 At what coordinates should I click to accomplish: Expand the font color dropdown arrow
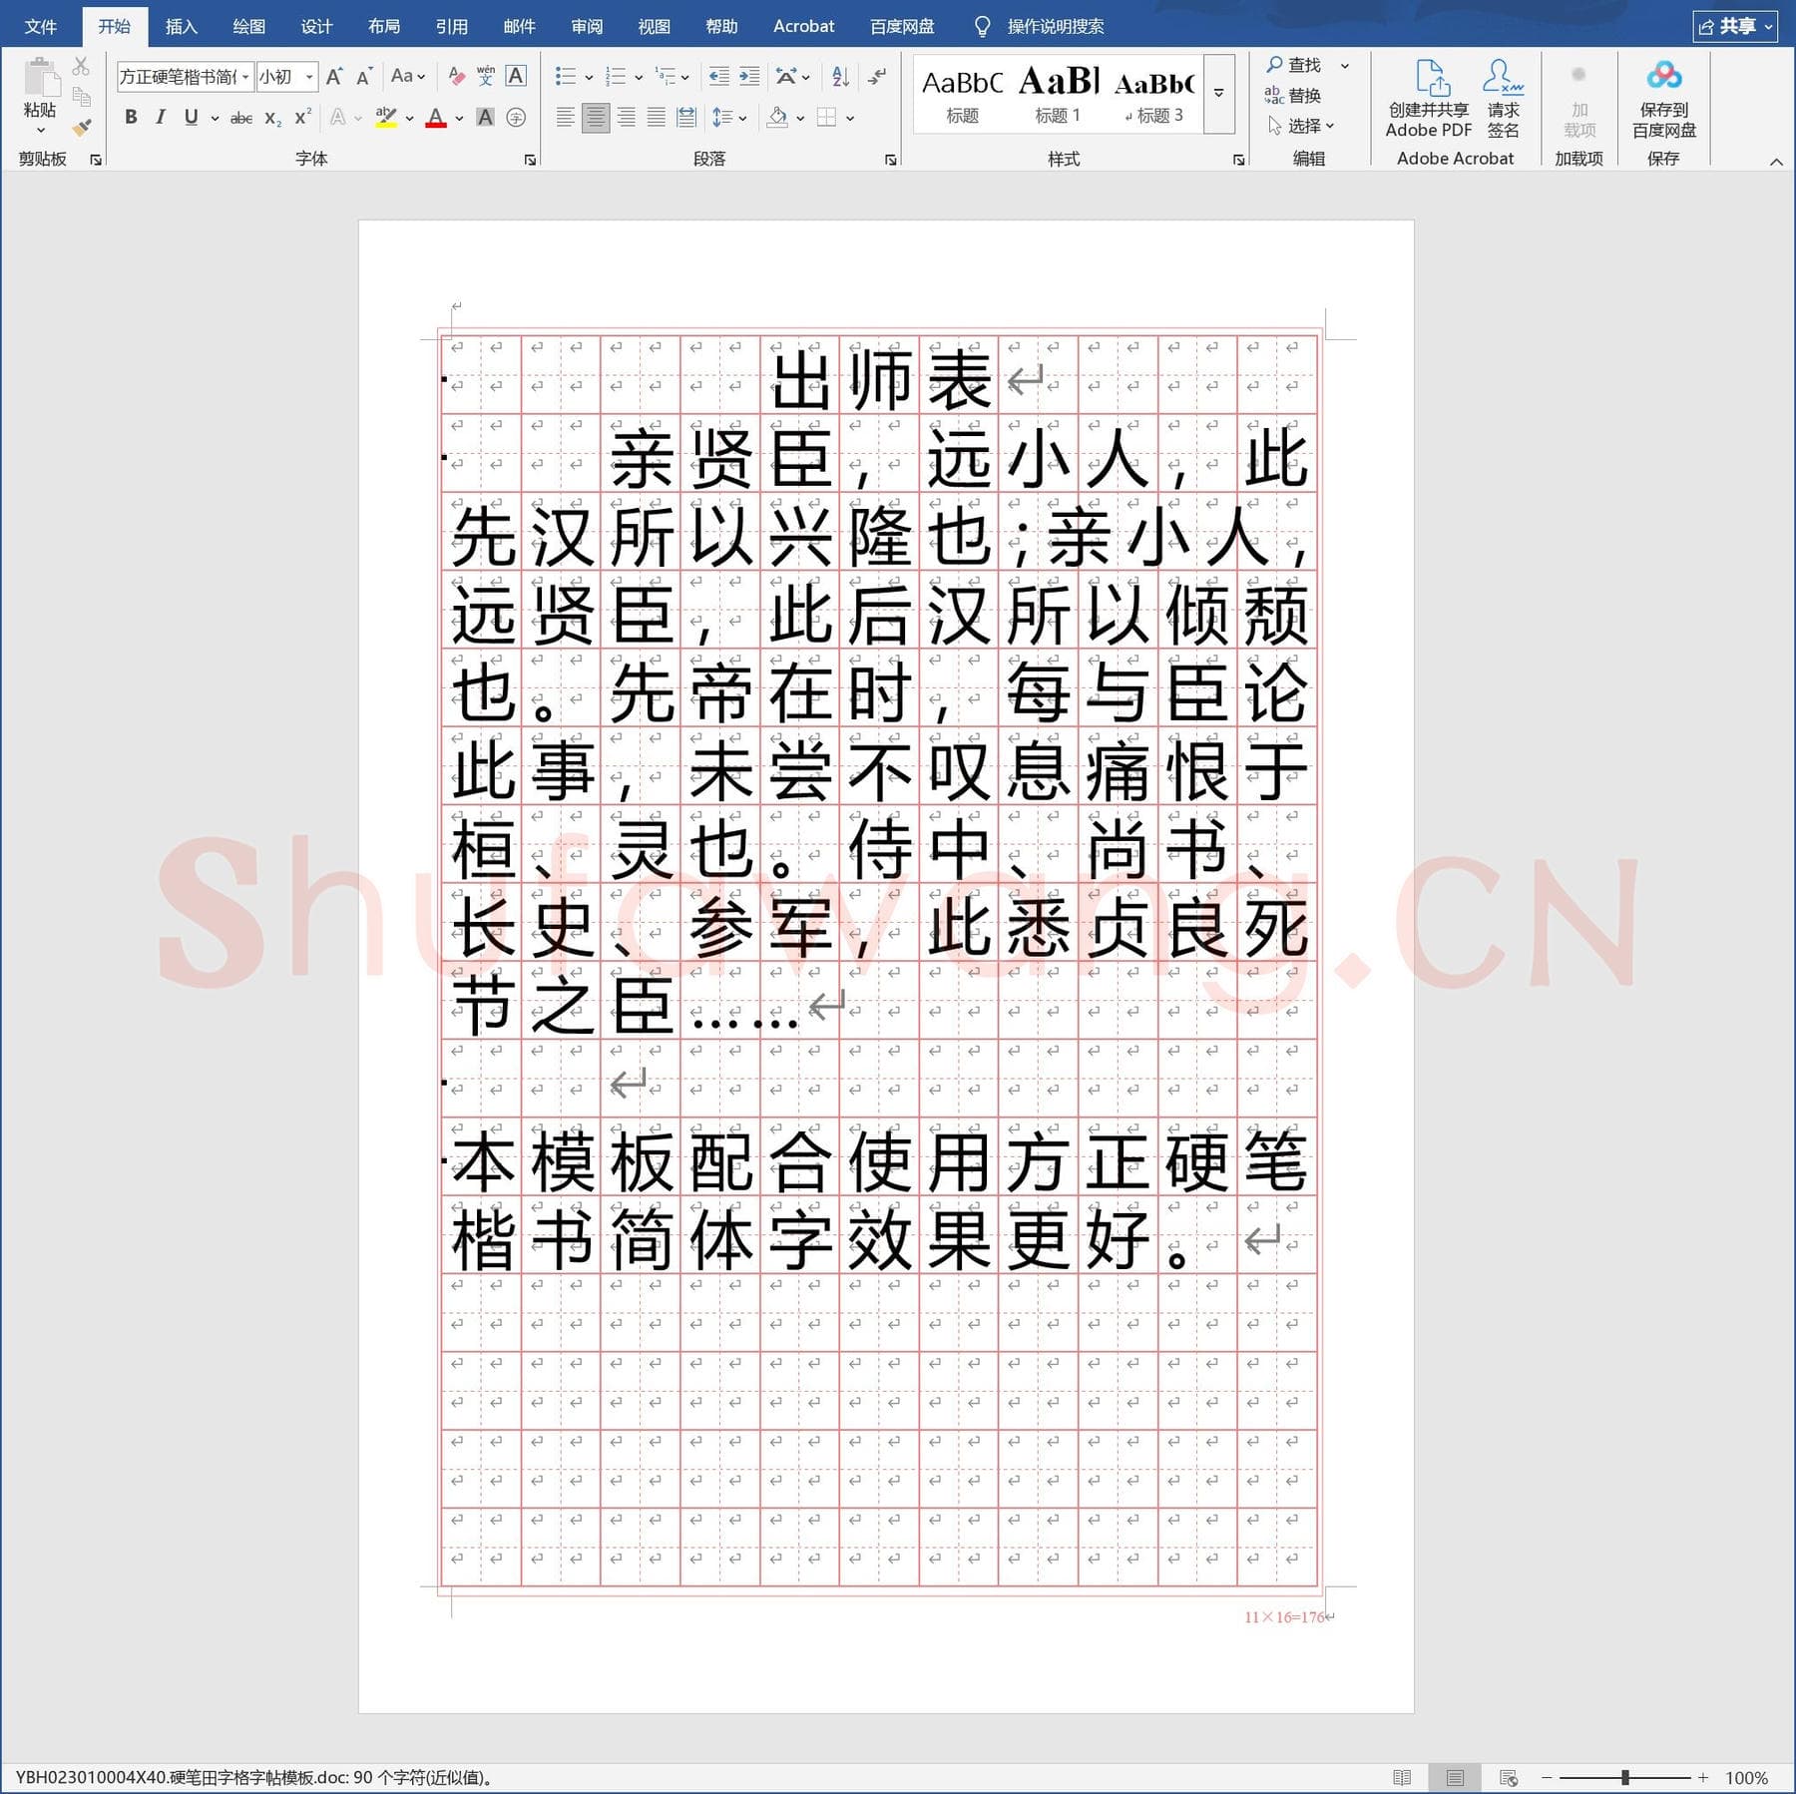[459, 118]
